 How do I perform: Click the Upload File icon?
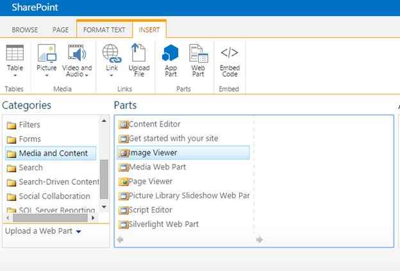coord(138,52)
